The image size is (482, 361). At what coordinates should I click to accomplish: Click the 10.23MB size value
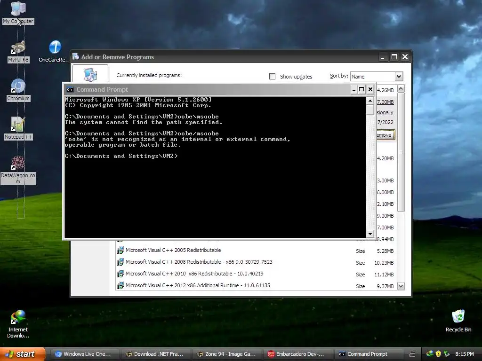click(384, 263)
